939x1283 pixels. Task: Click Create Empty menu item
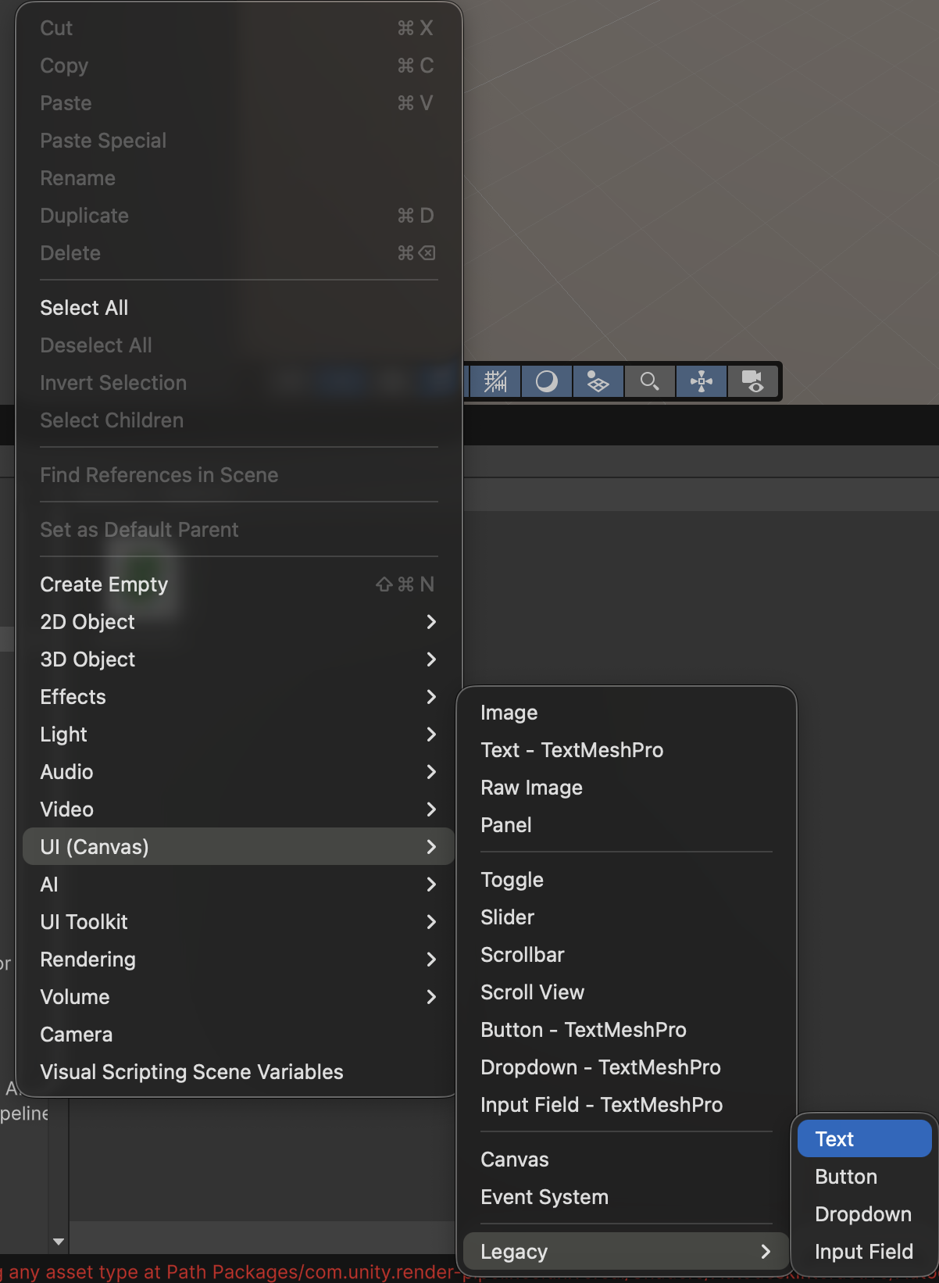(x=238, y=584)
